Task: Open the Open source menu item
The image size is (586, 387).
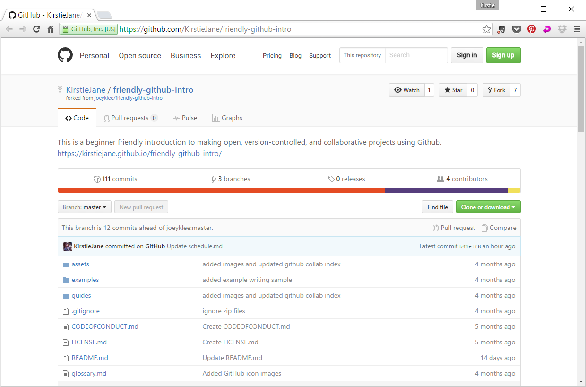Action: click(140, 55)
